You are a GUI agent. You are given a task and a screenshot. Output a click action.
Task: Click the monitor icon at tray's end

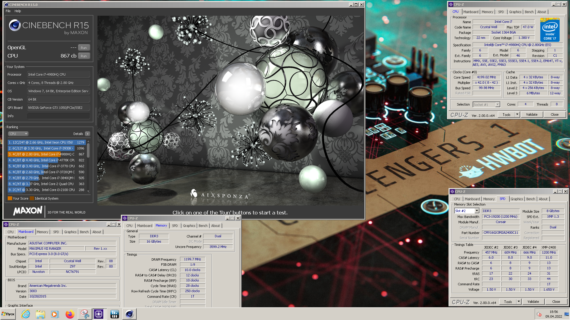tap(567, 314)
